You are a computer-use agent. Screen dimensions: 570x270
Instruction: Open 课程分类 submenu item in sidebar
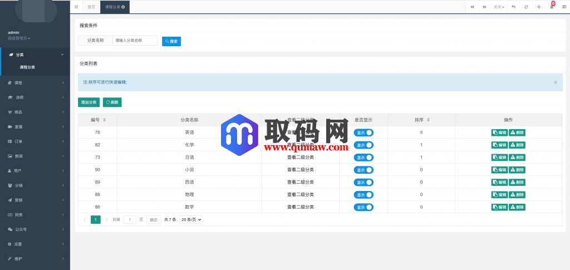click(x=27, y=67)
